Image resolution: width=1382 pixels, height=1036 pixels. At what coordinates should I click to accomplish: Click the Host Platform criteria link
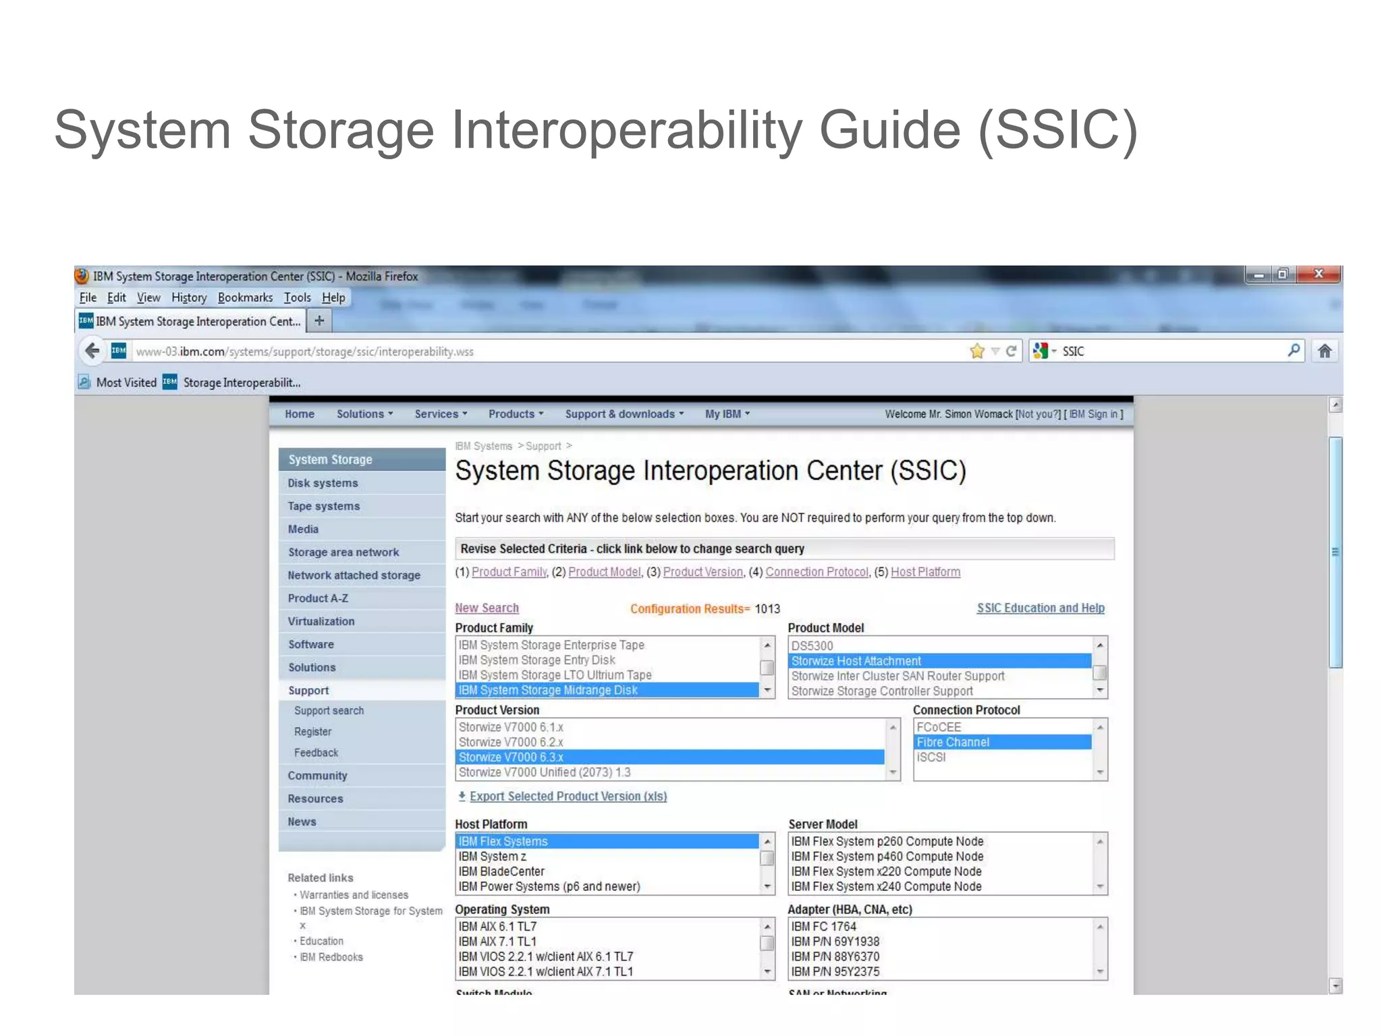pyautogui.click(x=925, y=572)
